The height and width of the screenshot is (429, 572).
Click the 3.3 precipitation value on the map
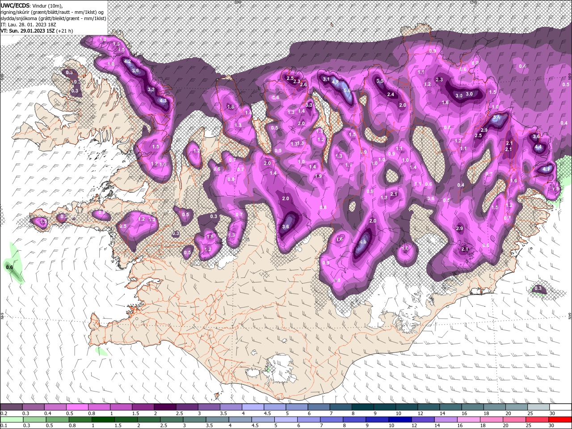(x=309, y=105)
